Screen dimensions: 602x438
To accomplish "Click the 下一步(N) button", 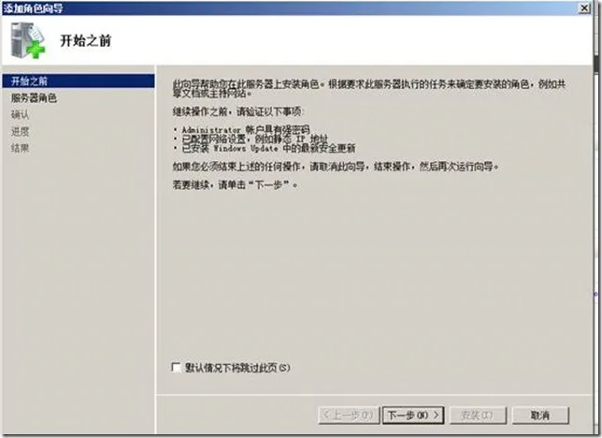I will (413, 416).
